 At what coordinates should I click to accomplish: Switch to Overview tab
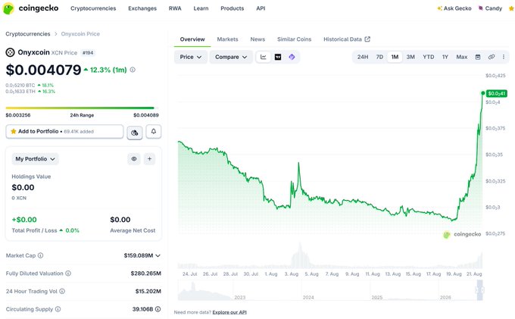click(x=192, y=39)
